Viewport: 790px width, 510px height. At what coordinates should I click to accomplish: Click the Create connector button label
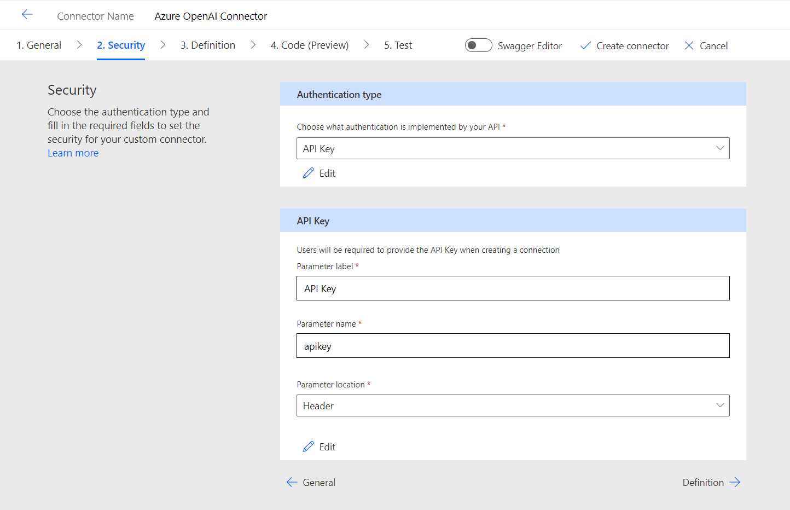632,46
